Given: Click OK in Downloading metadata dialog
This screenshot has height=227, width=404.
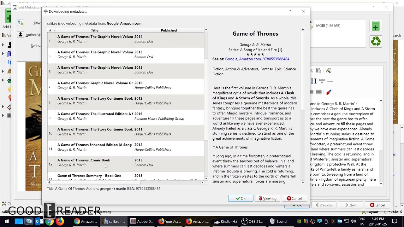Looking at the screenshot, I should pyautogui.click(x=241, y=198).
